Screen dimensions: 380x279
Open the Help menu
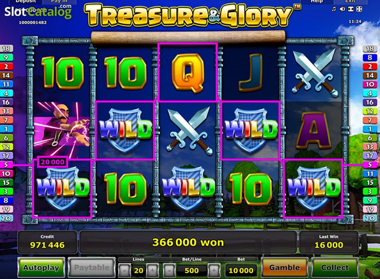pos(317,1)
